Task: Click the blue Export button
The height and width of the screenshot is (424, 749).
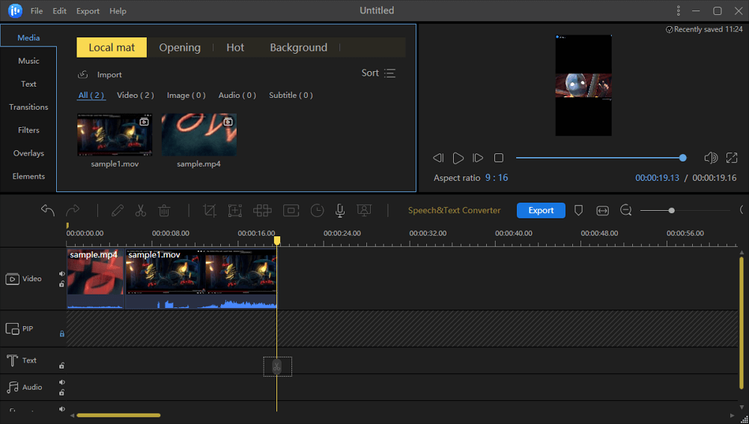Action: click(x=541, y=211)
